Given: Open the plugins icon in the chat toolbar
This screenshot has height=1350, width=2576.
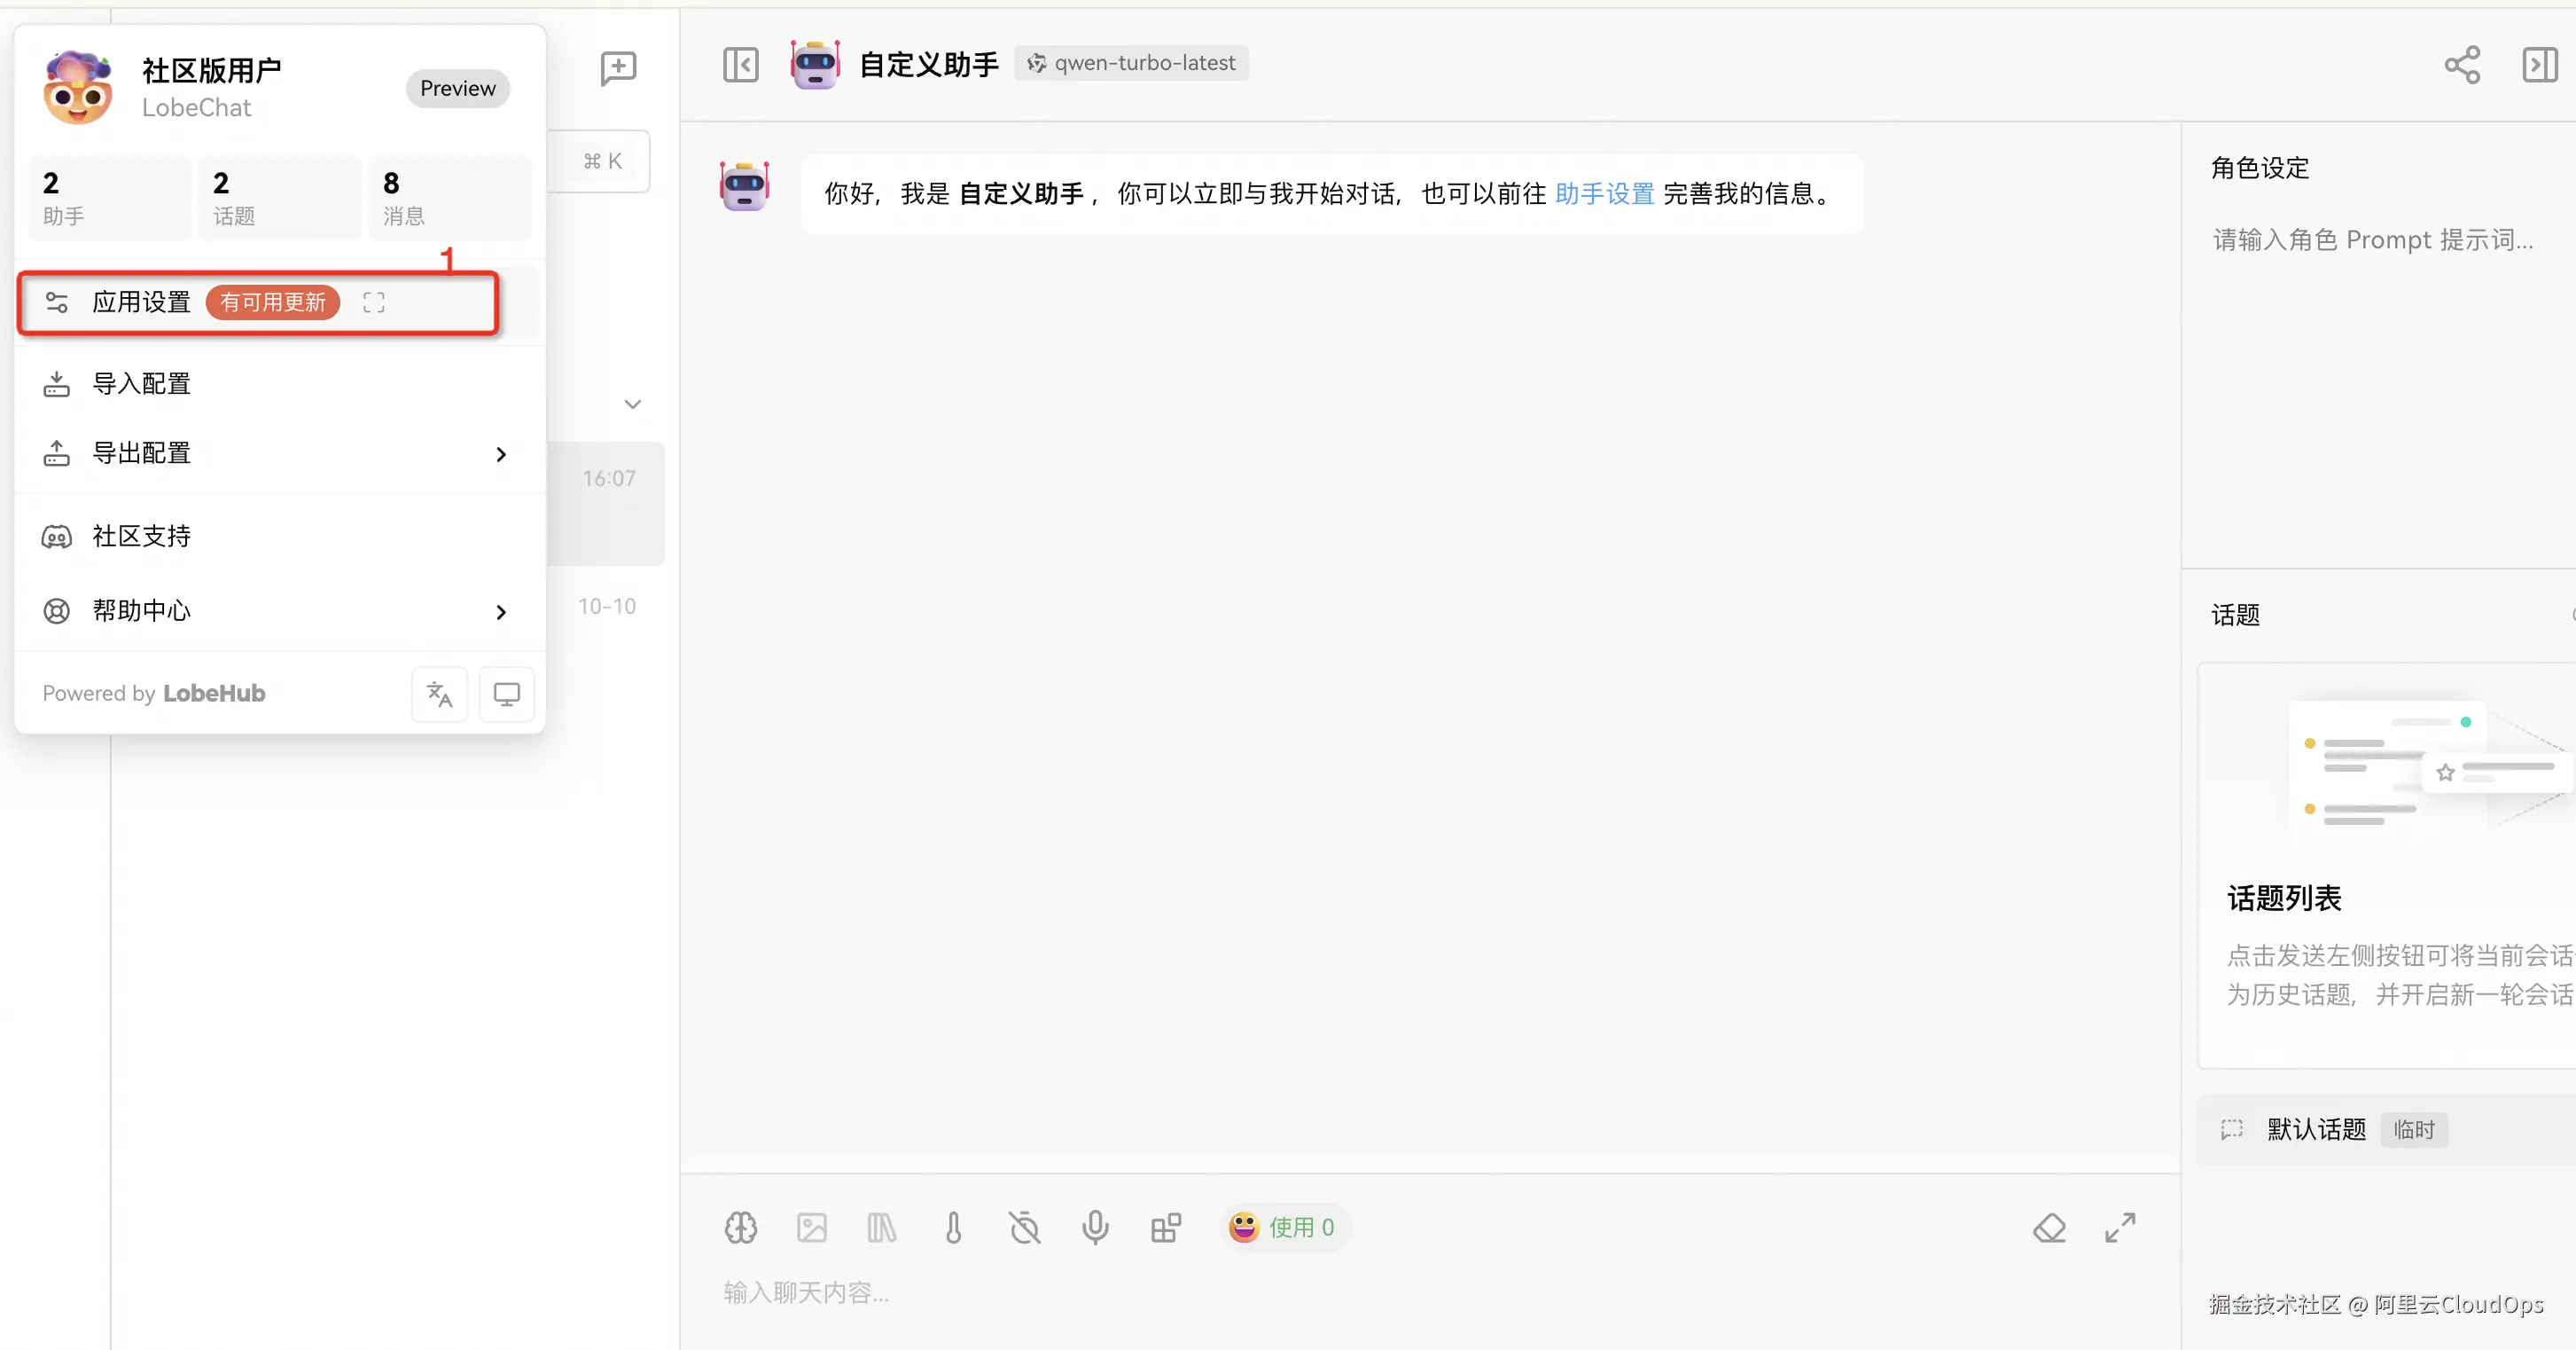Looking at the screenshot, I should pos(1166,1227).
